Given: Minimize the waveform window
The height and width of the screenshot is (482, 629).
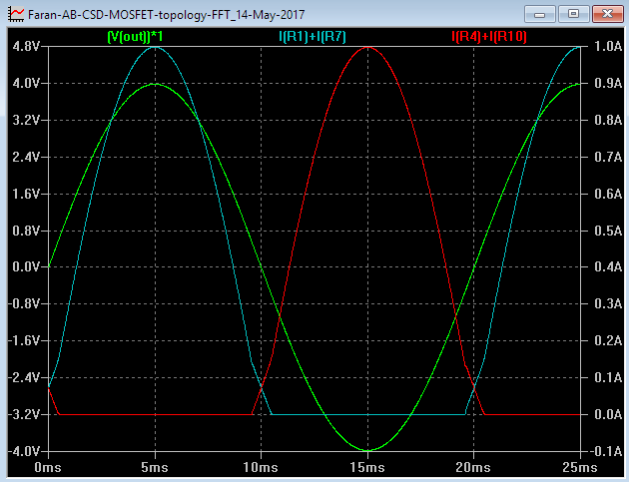Looking at the screenshot, I should click(540, 14).
